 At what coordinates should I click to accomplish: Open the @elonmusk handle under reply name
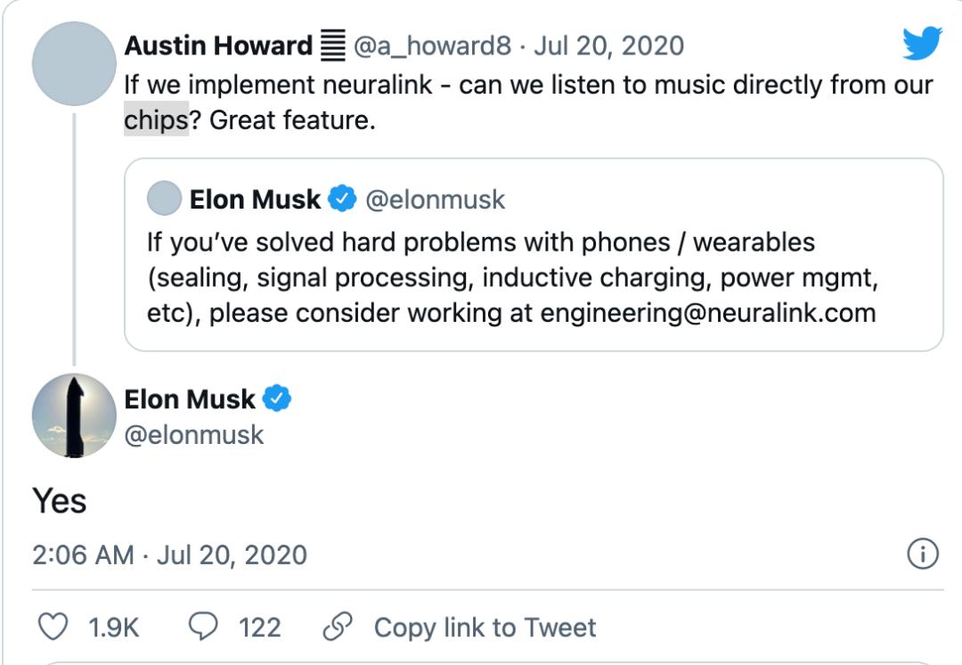pos(194,434)
